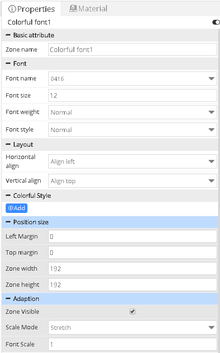
Task: Uncheck the Zone Visible checkbox
Action: pos(132,311)
